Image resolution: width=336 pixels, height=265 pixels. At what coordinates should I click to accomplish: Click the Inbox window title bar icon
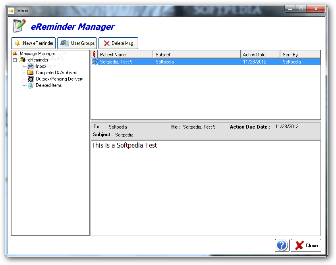(x=11, y=10)
